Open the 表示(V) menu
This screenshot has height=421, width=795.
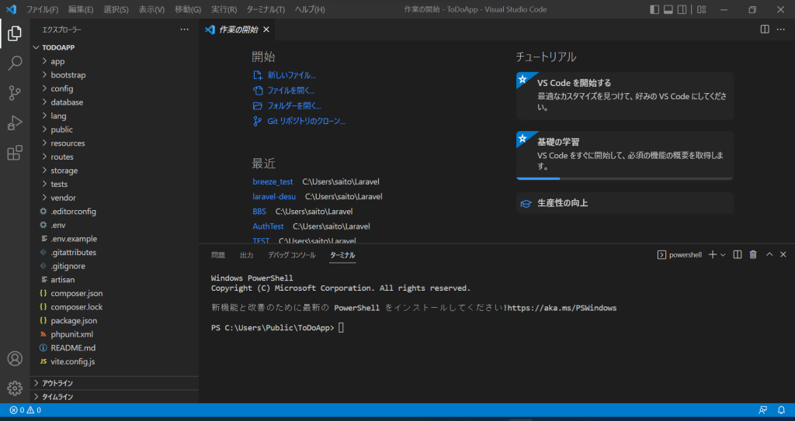coord(151,9)
